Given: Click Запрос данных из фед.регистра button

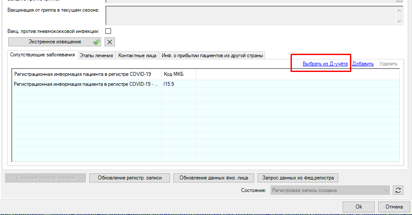Looking at the screenshot, I should click(298, 178).
